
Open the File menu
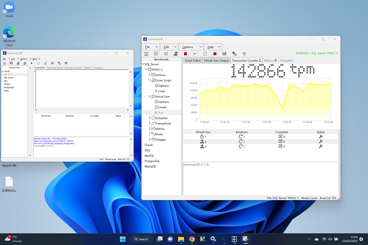(147, 47)
